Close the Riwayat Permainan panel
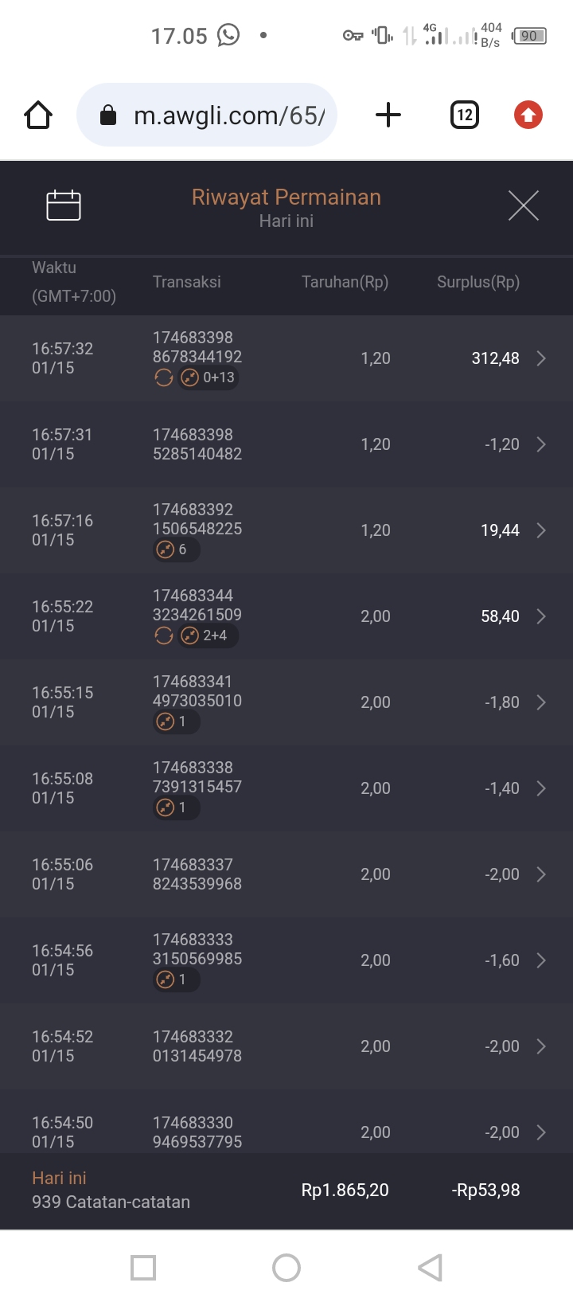Image resolution: width=573 pixels, height=1306 pixels. 524,205
